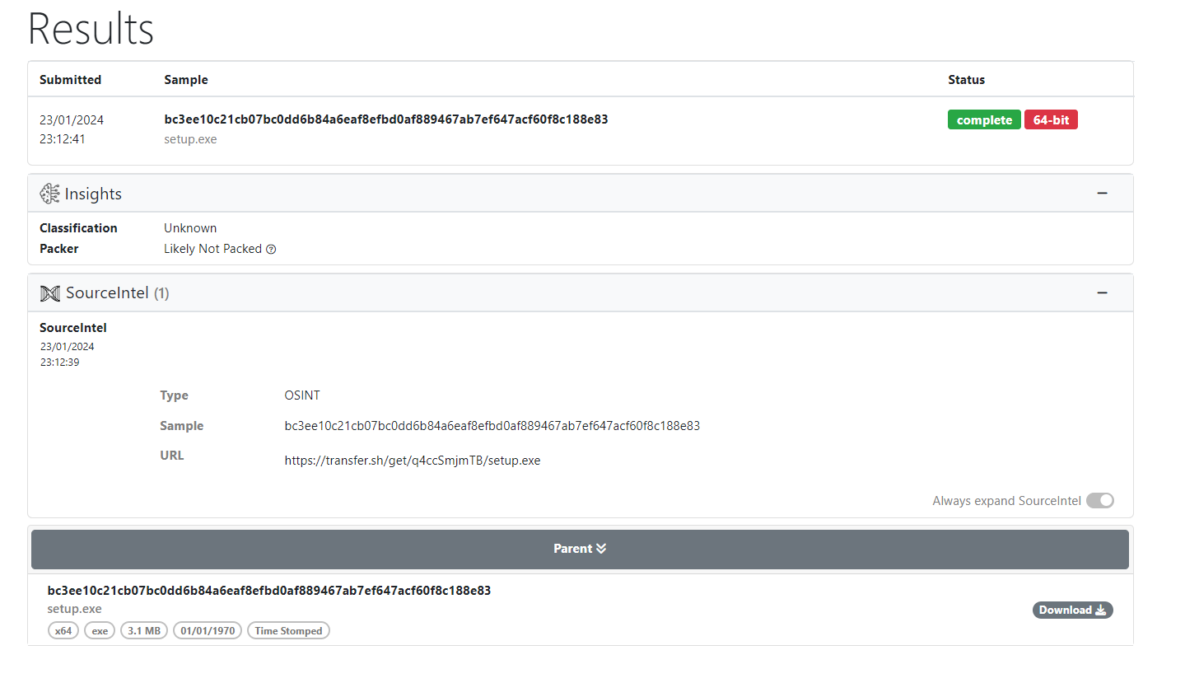Click the red 64-bit badge
Screen dimensions: 1185x683
(1050, 120)
